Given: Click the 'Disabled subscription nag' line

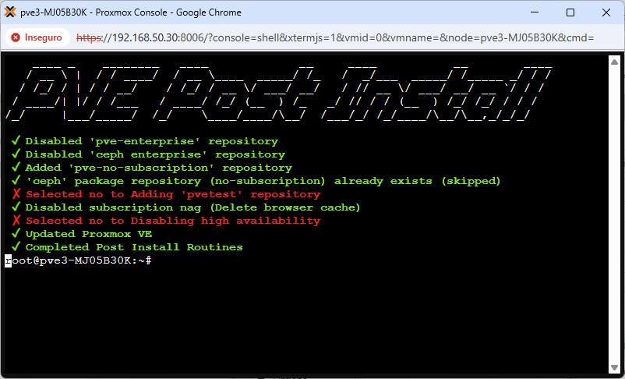Looking at the screenshot, I should [x=185, y=207].
